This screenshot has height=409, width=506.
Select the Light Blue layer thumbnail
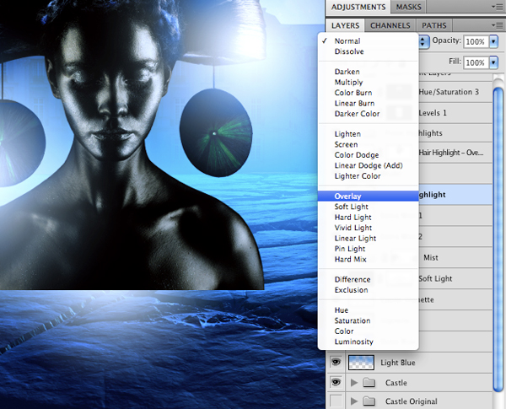coord(361,362)
